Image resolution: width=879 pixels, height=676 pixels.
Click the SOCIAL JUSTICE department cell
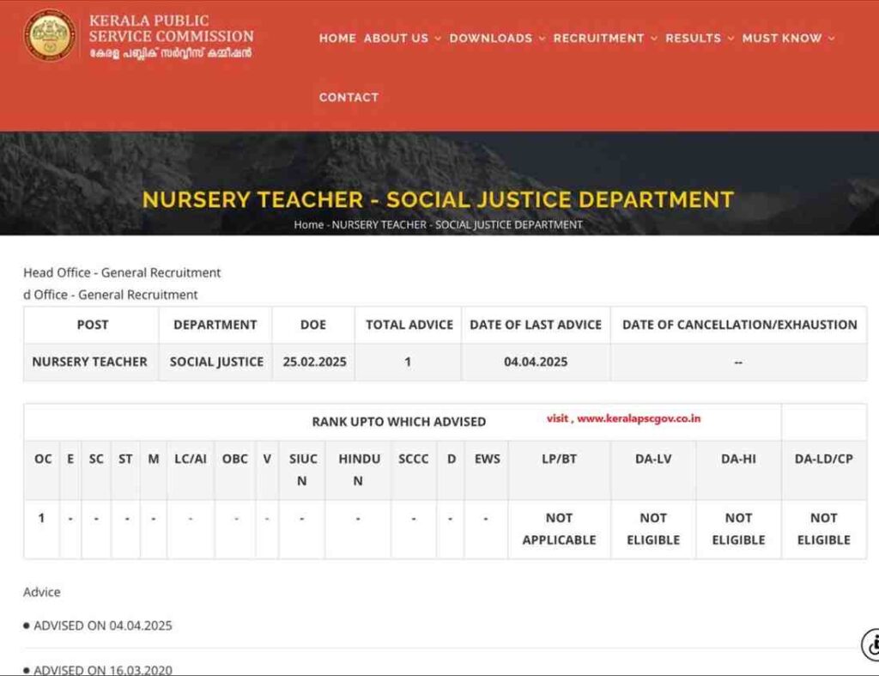(x=215, y=362)
